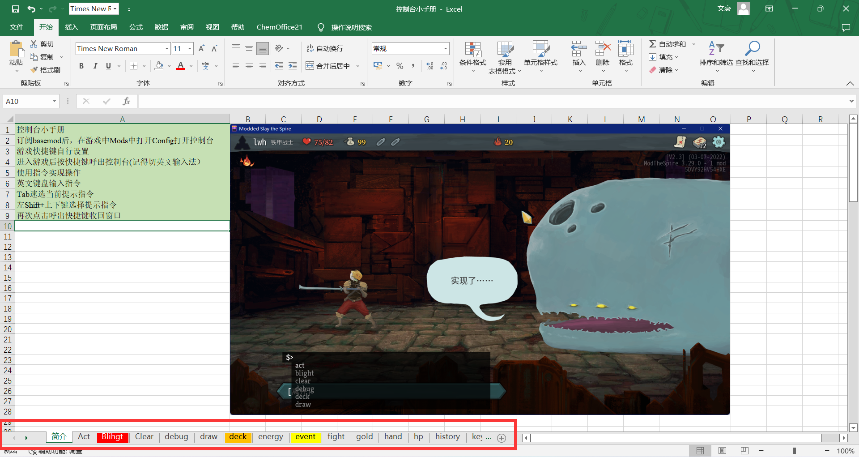Click the Increase indent icon

tap(293, 66)
